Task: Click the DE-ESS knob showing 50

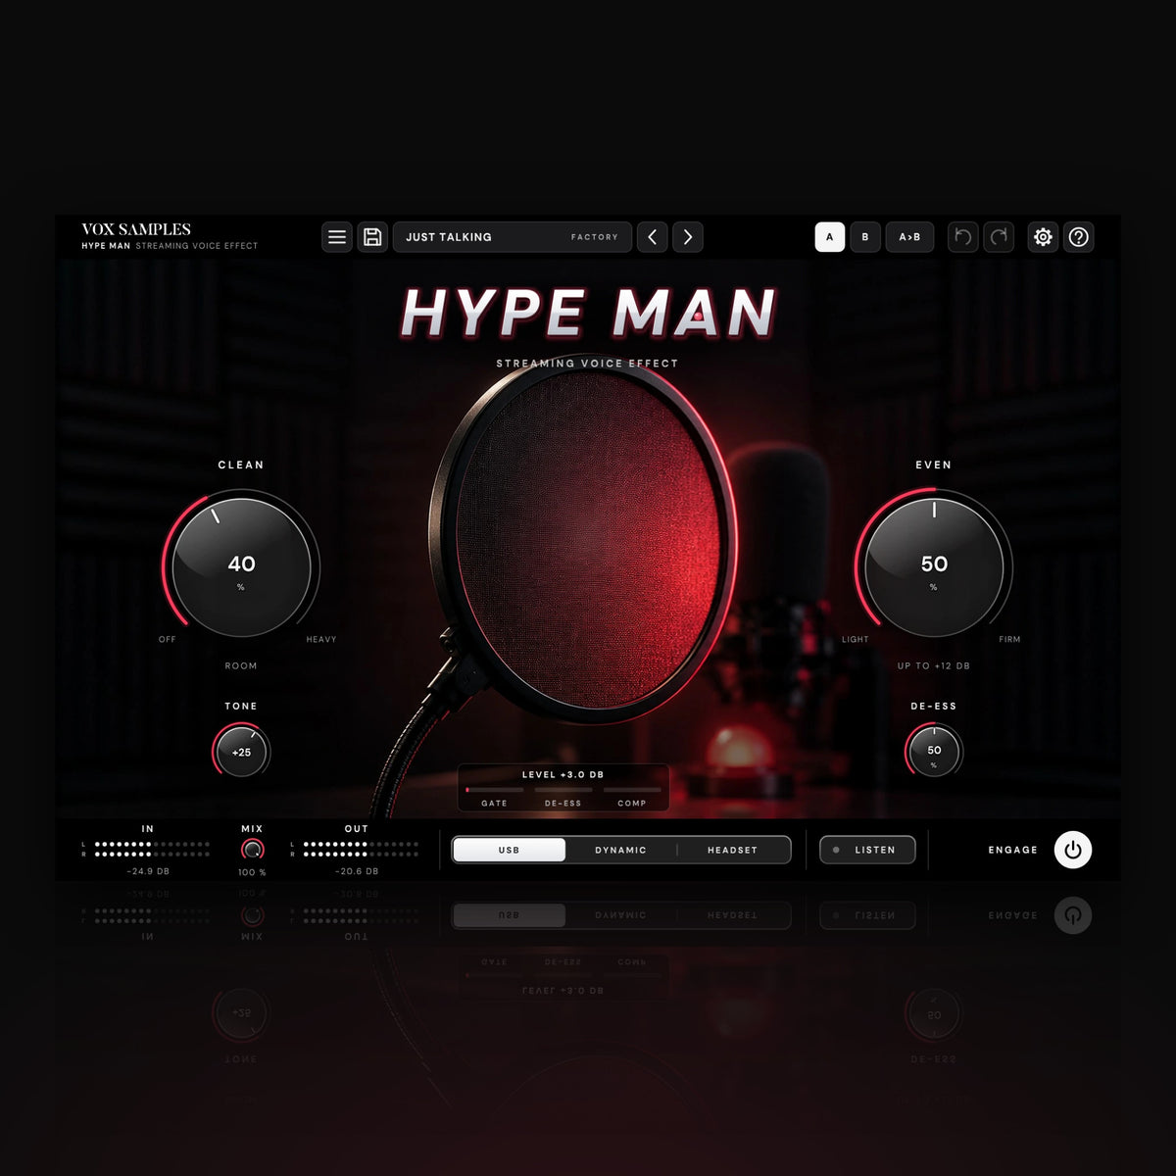Action: 934,752
